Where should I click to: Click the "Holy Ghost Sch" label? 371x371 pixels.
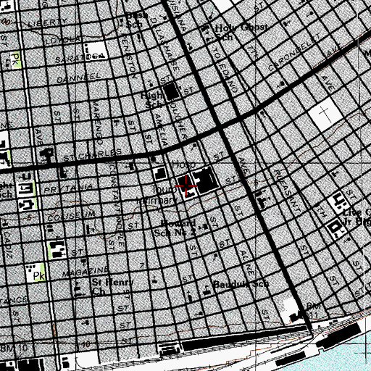coord(241,32)
